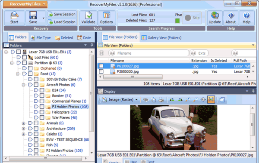Click the image settings gear icon
Image resolution: width=259 pixels, height=163 pixels.
pos(203,100)
